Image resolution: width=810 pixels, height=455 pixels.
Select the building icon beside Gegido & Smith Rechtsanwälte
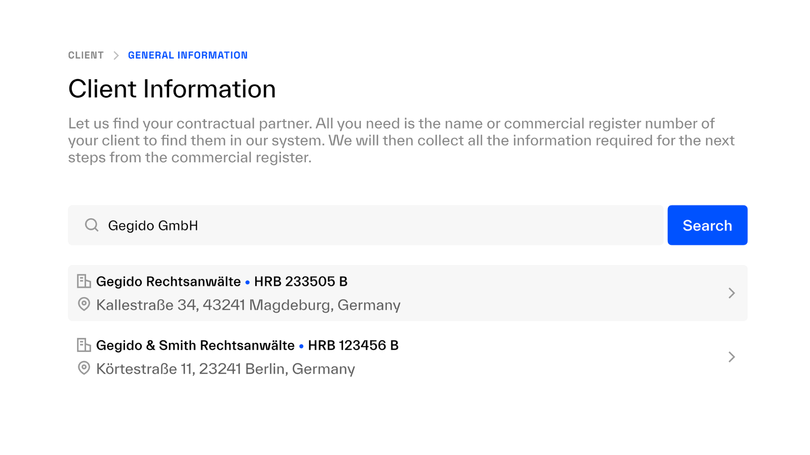click(x=84, y=345)
